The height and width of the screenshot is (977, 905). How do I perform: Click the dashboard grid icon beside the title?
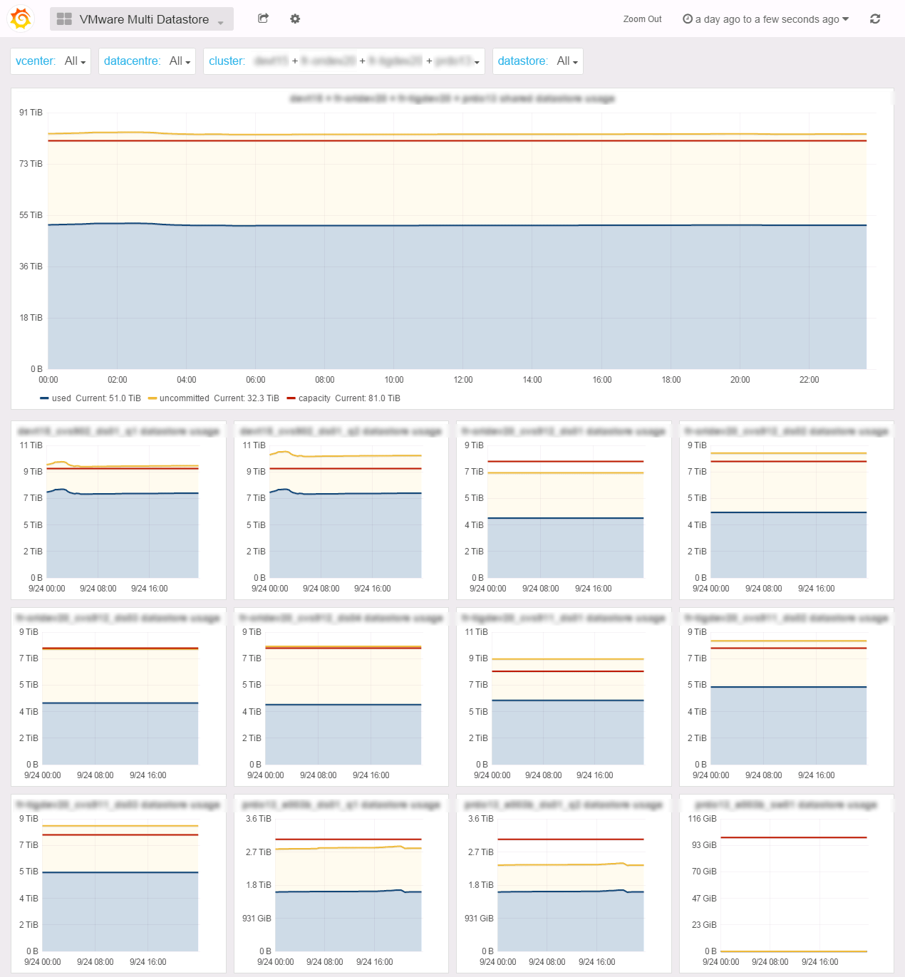tap(64, 19)
